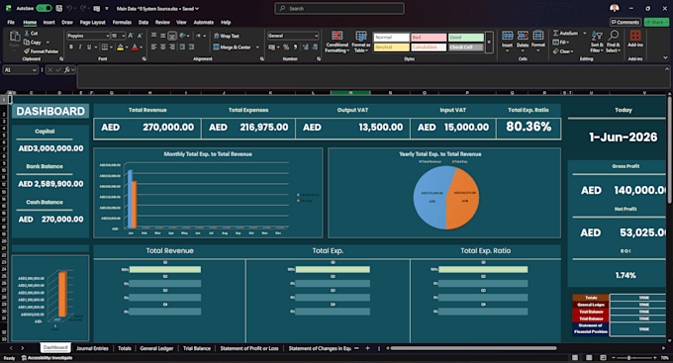673x363 pixels.
Task: Toggle Underline formatting
Action: point(89,47)
